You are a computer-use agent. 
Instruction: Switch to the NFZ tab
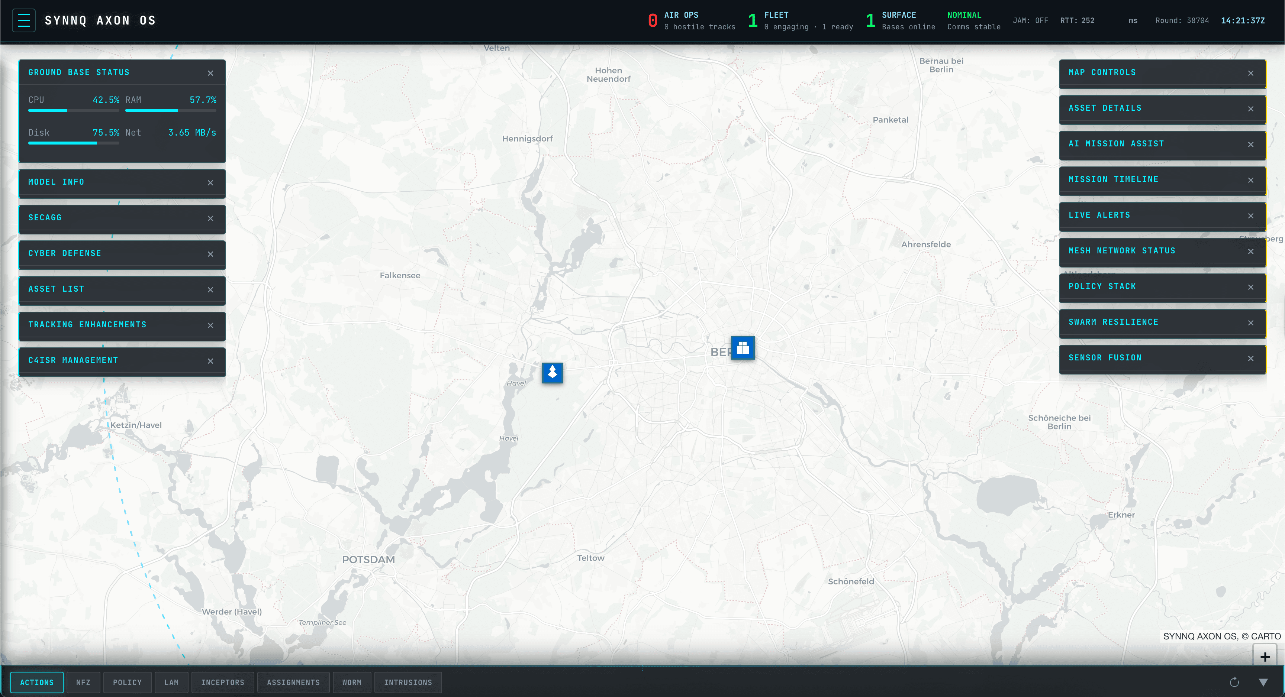tap(83, 683)
